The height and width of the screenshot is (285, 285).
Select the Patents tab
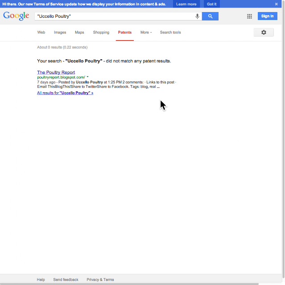125,33
